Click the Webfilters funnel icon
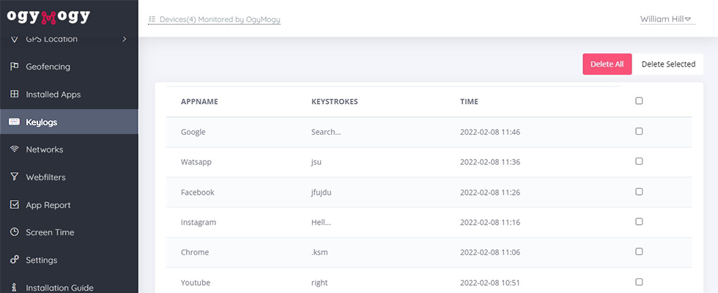This screenshot has width=718, height=293. tap(14, 177)
